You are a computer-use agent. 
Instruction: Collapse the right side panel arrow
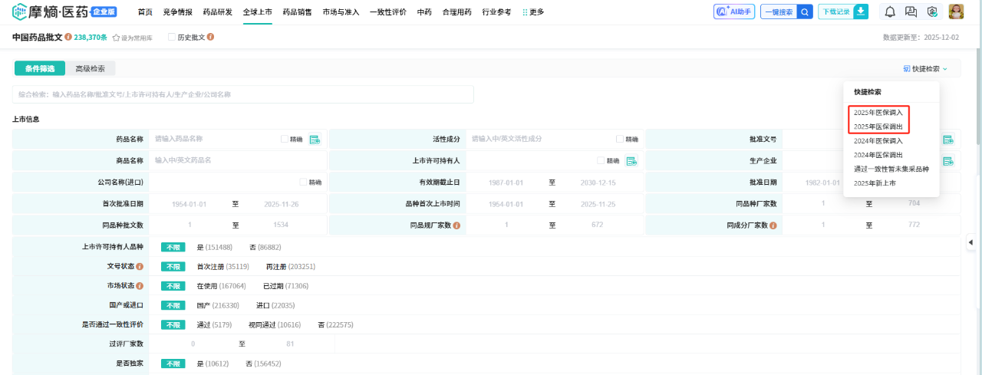pyautogui.click(x=970, y=242)
